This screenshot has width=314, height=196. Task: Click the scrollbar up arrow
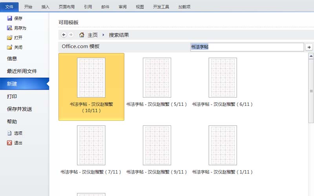(311, 56)
